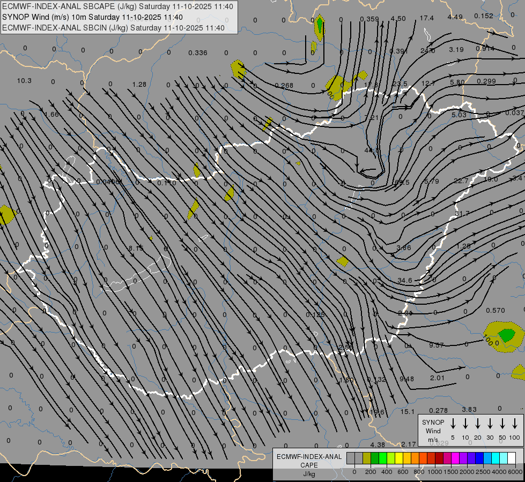Pick the bright yellow CAPE scale swatch
Screen dimensions: 525x482
pos(399,458)
